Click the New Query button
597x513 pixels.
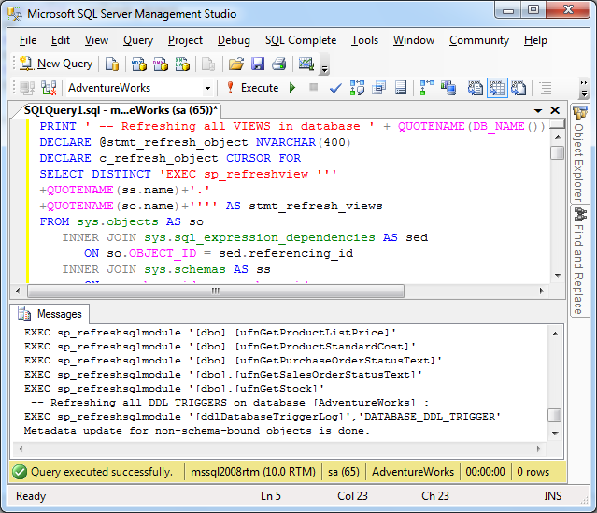click(56, 64)
